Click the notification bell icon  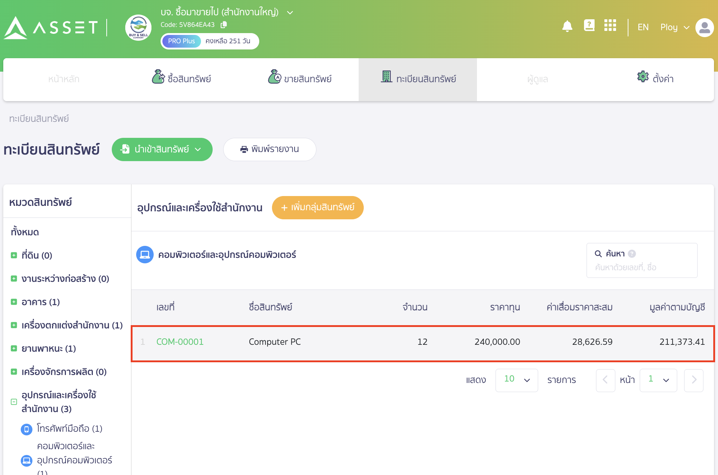(567, 26)
